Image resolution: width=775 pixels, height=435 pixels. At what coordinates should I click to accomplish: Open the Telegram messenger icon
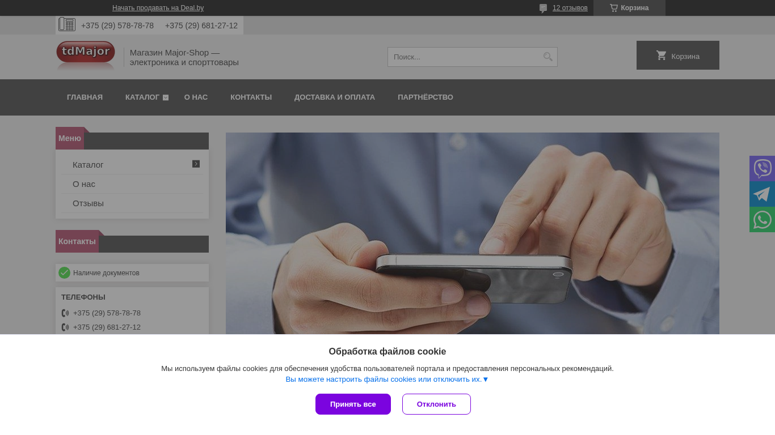(762, 194)
